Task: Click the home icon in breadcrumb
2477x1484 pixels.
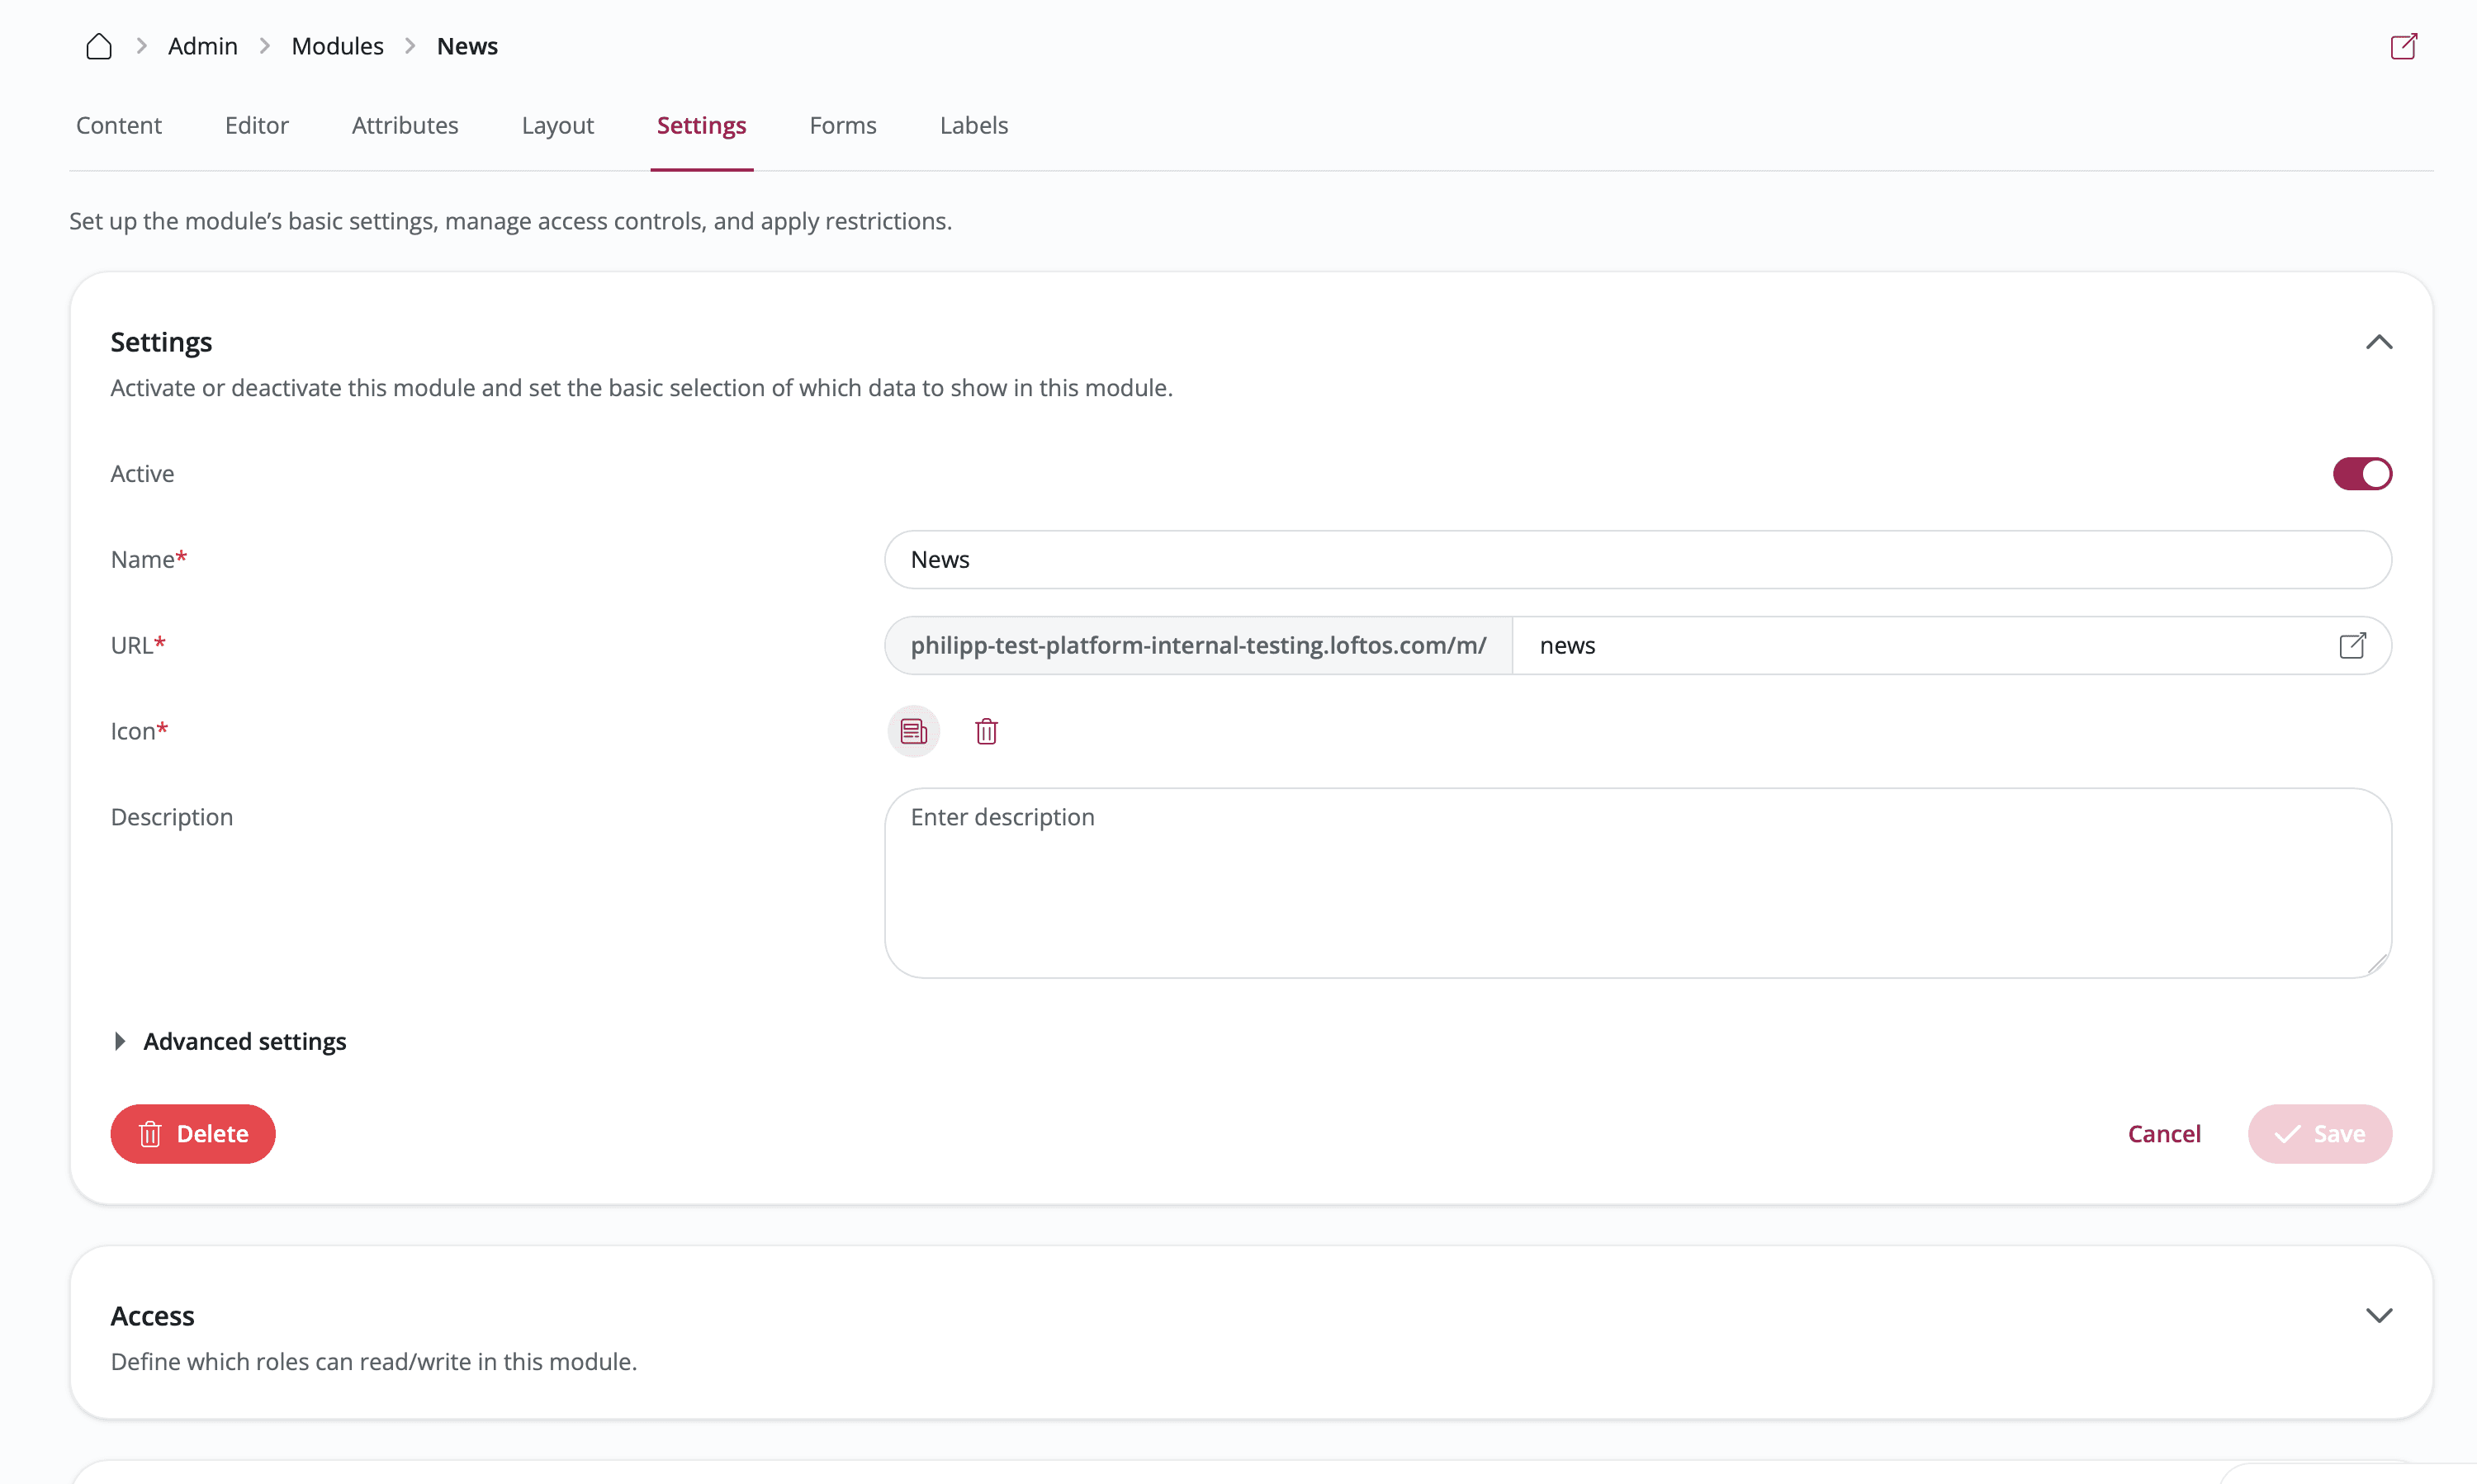Action: point(98,46)
